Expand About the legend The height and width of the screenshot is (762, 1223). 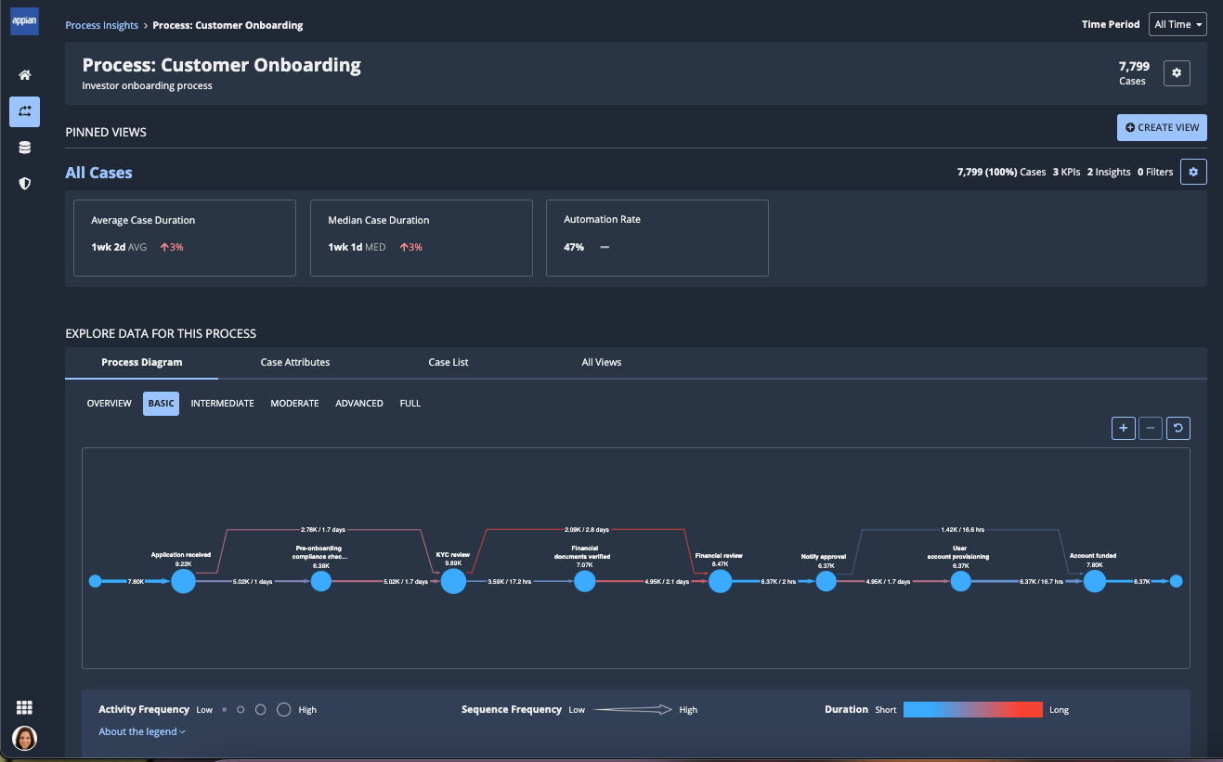pyautogui.click(x=142, y=731)
